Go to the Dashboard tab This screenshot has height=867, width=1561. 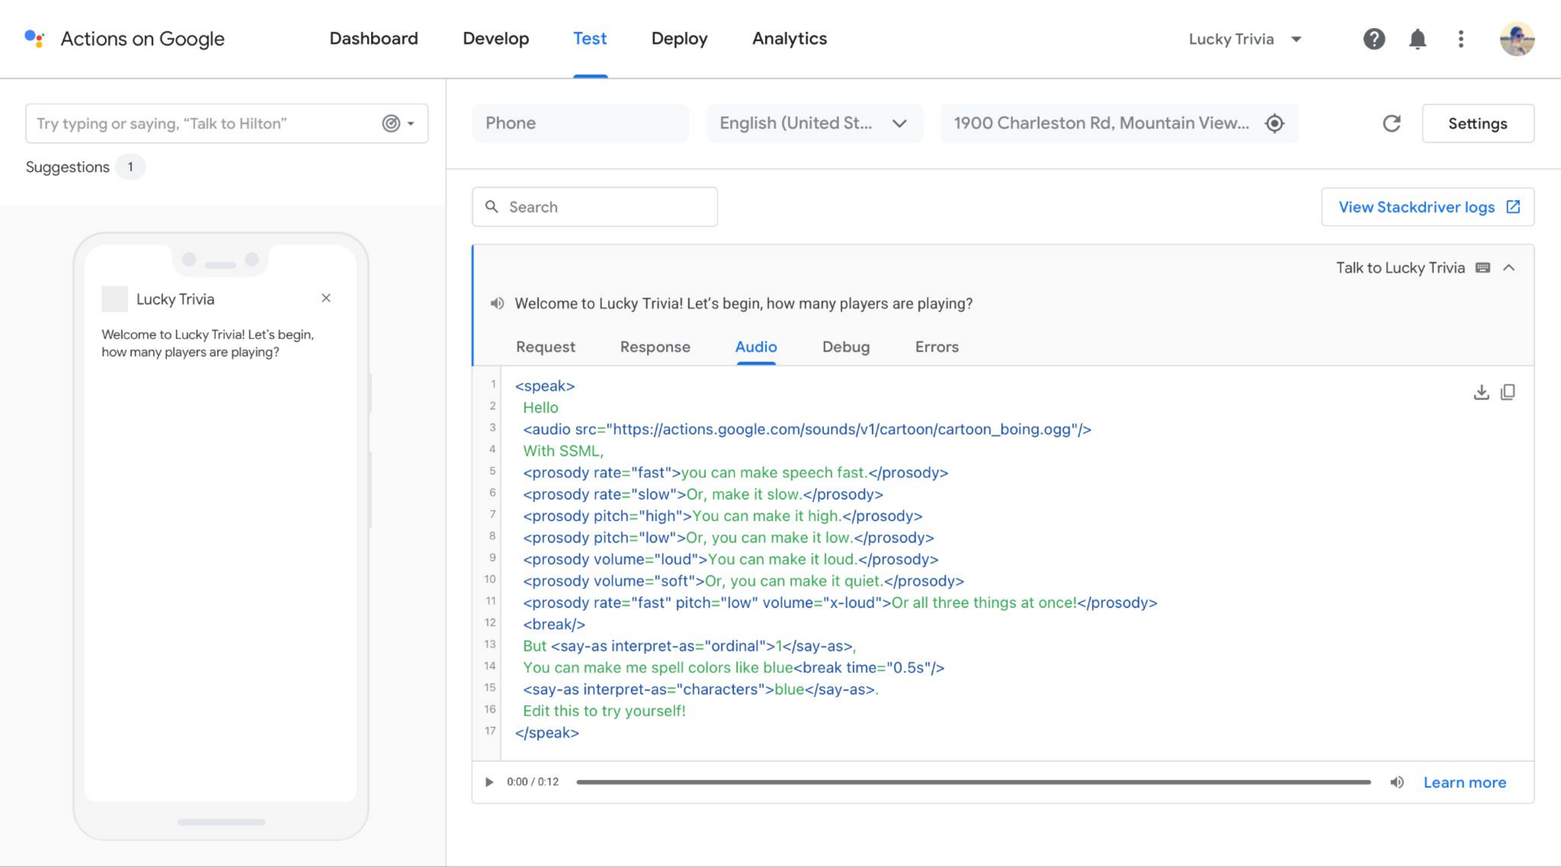373,38
